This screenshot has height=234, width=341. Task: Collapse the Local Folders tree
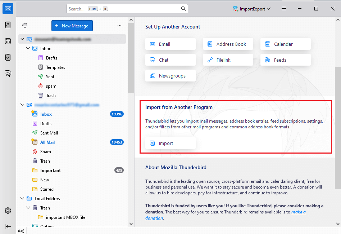pos(22,198)
